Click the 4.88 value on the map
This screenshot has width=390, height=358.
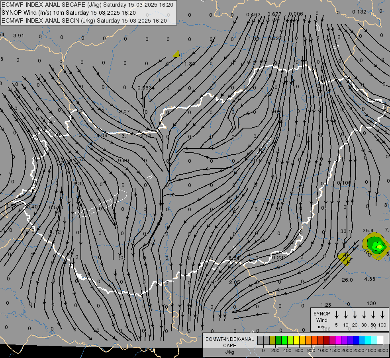pos(370,279)
